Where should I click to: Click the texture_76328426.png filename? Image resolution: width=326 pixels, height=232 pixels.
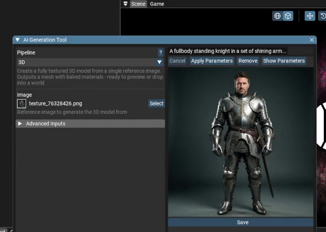tap(55, 103)
